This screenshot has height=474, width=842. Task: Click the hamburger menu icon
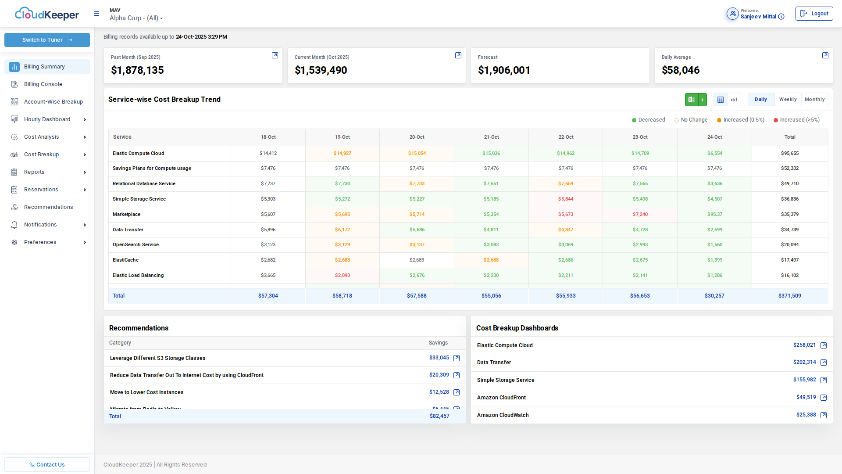click(x=96, y=14)
